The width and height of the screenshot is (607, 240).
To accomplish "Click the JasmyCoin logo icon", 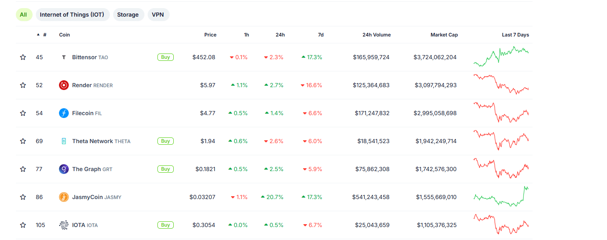I will (64, 197).
